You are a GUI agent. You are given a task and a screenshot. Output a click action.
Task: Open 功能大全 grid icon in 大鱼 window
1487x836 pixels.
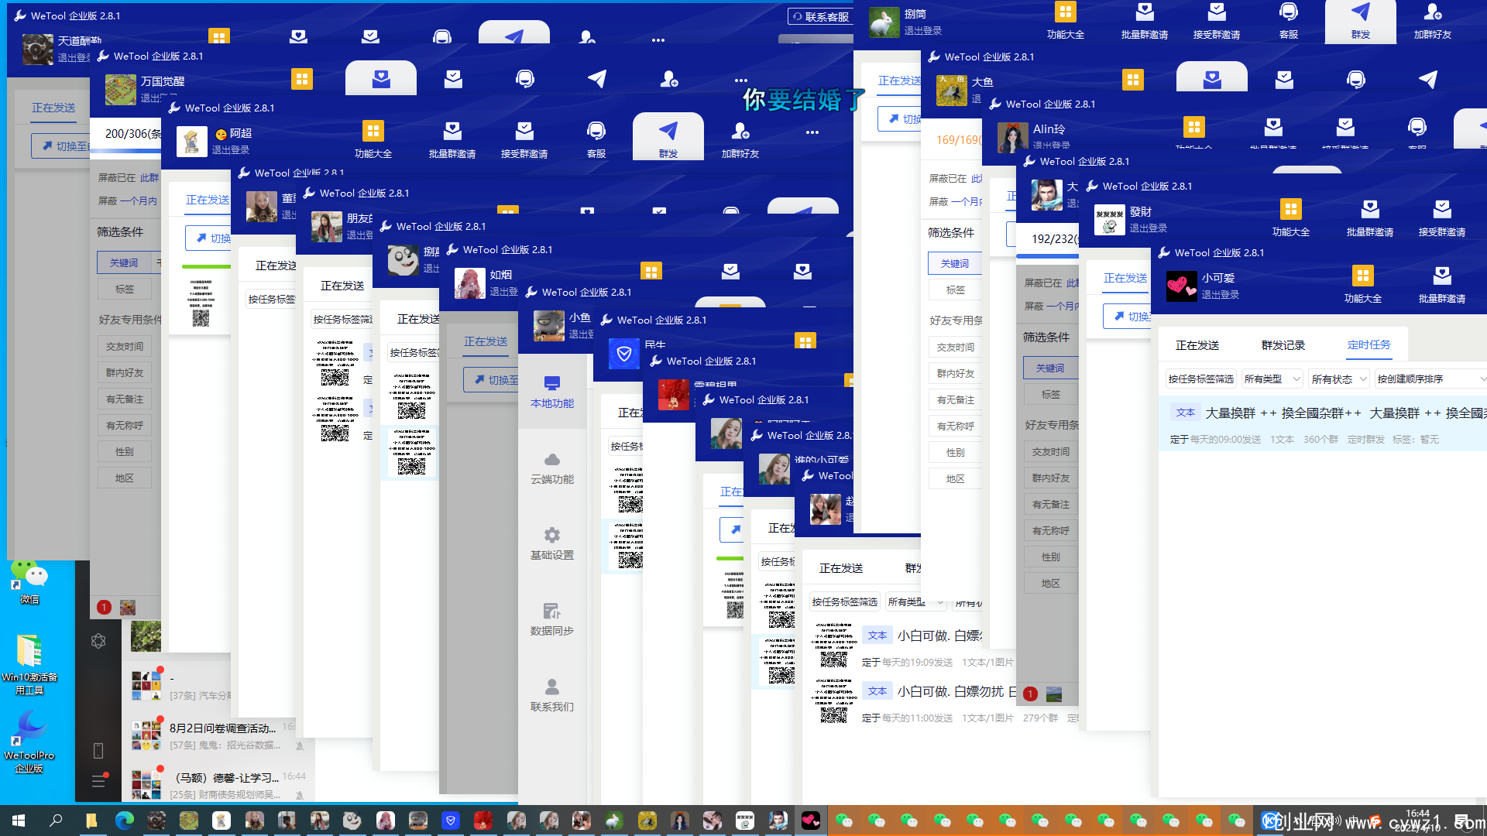tap(1132, 80)
